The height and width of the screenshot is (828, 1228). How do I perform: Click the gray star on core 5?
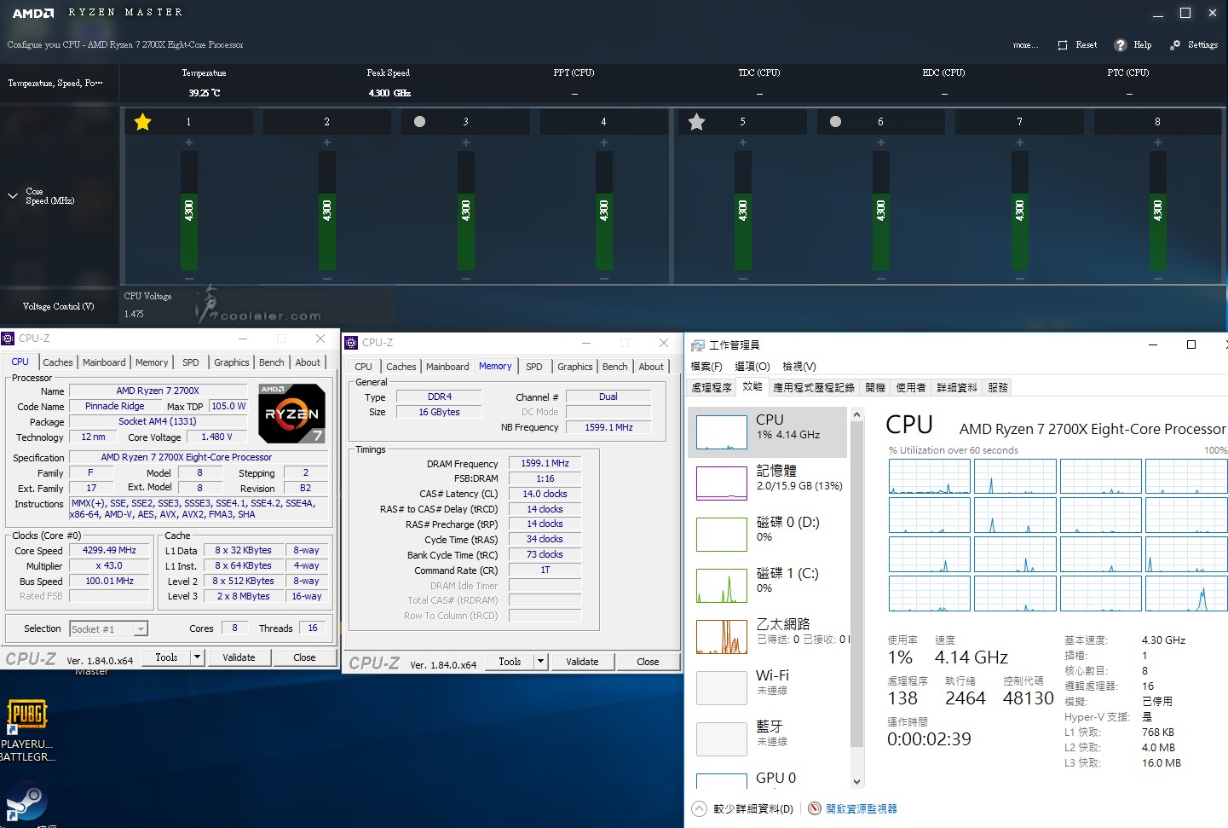[697, 122]
